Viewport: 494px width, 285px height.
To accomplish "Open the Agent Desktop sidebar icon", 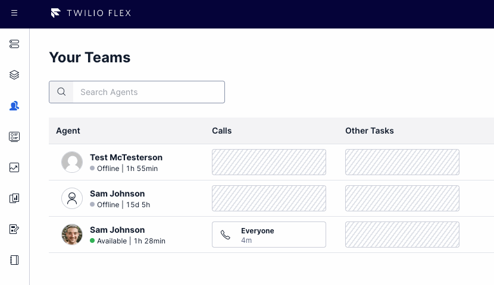I will pyautogui.click(x=14, y=44).
